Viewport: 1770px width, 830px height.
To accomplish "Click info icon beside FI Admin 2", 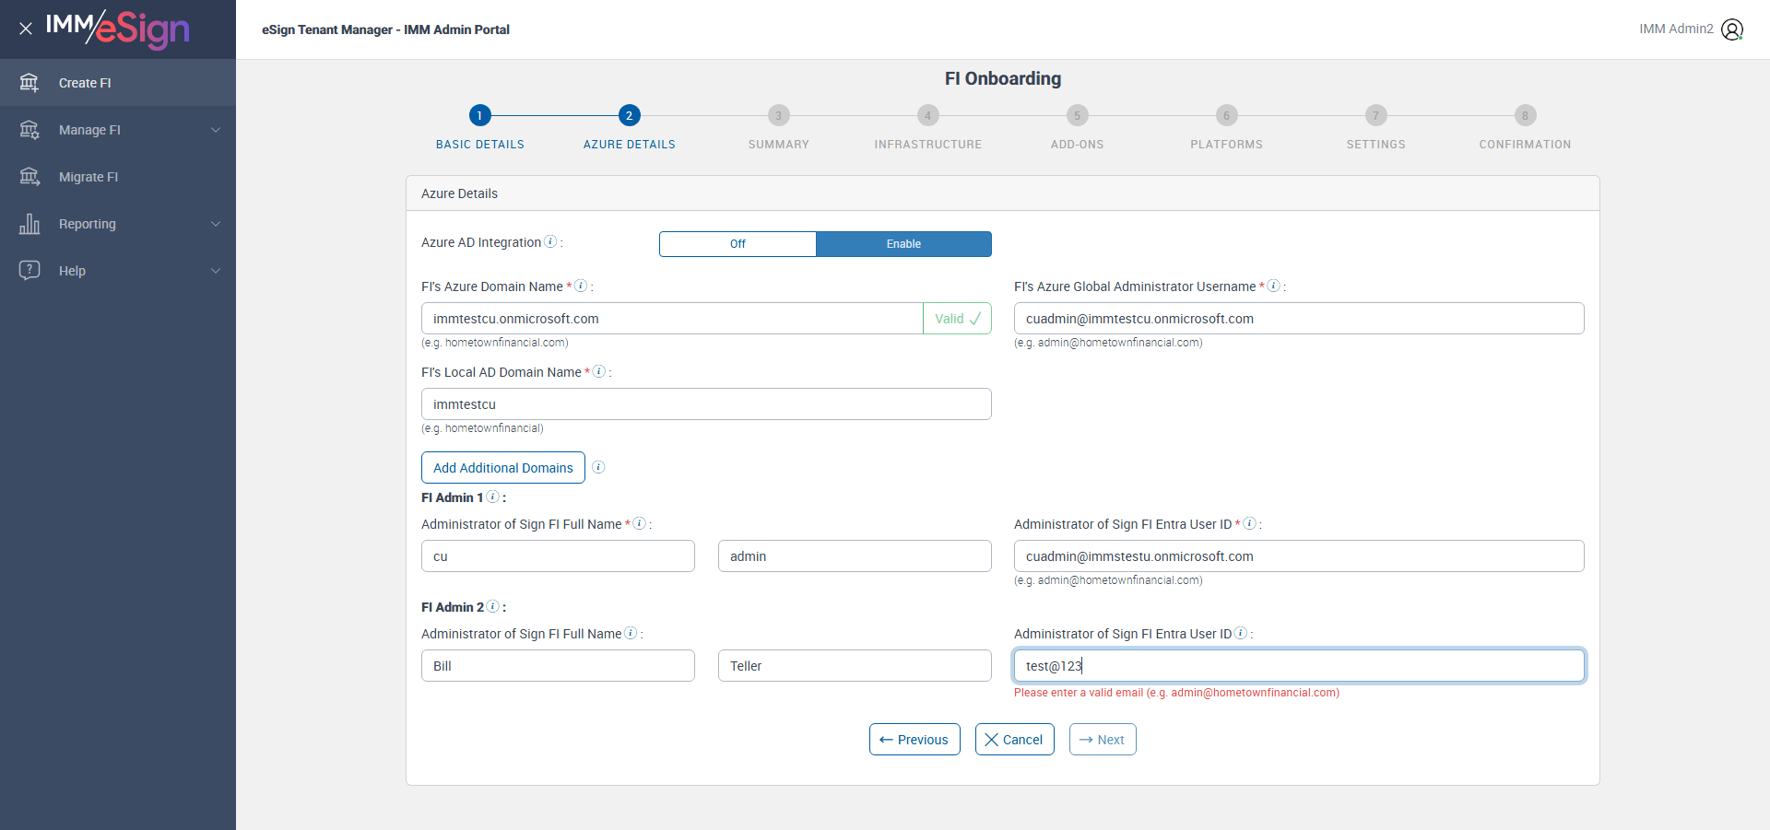I will pos(493,606).
